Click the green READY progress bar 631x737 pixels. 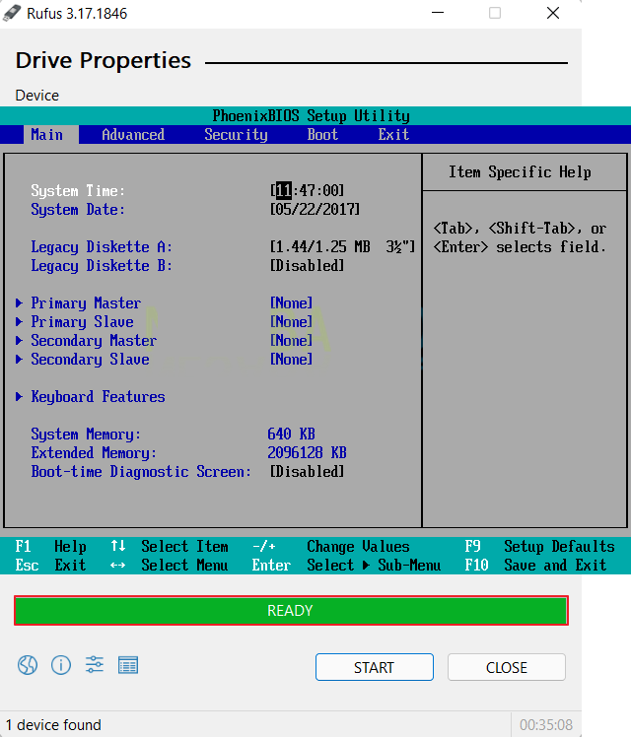pyautogui.click(x=291, y=611)
